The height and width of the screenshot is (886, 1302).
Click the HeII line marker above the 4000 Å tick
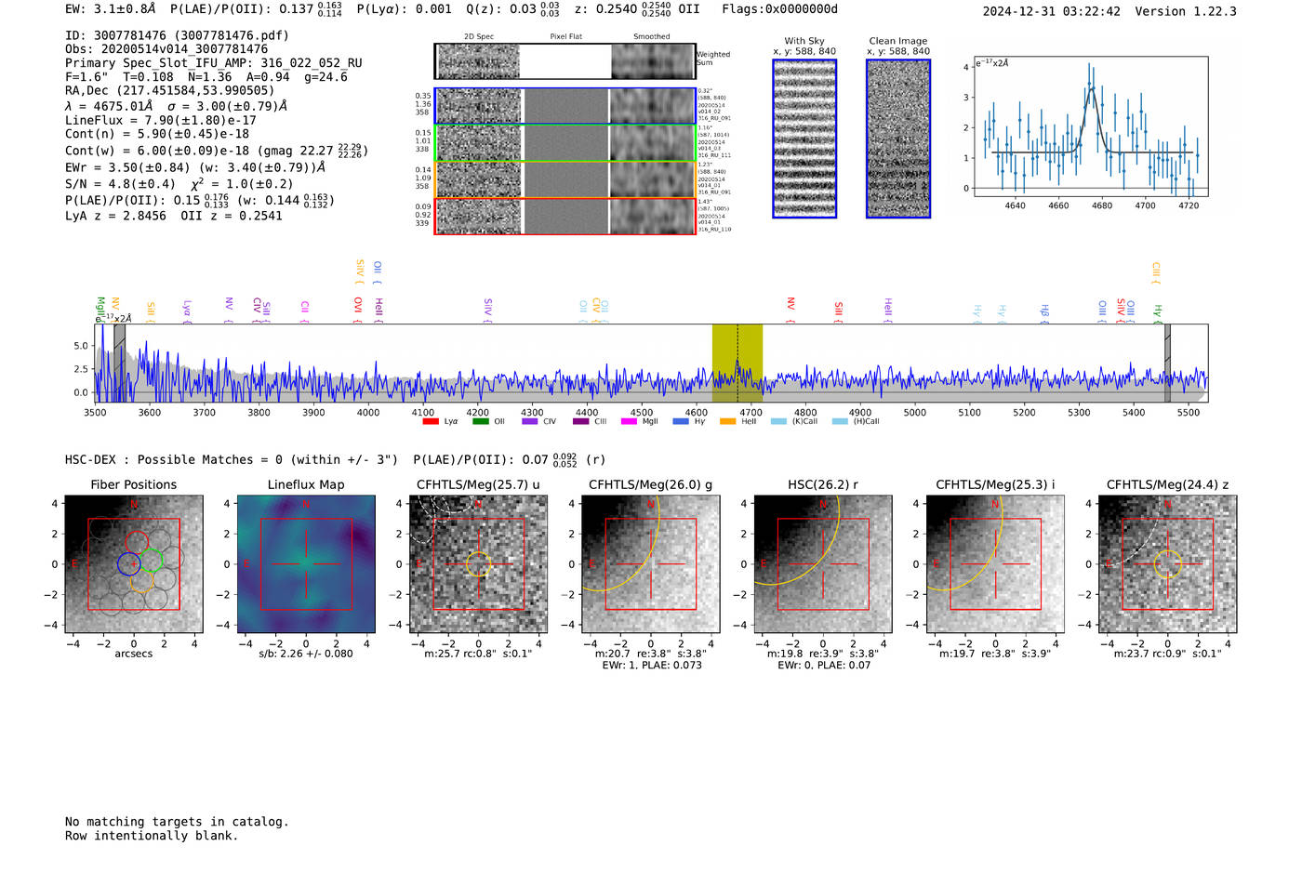point(379,310)
